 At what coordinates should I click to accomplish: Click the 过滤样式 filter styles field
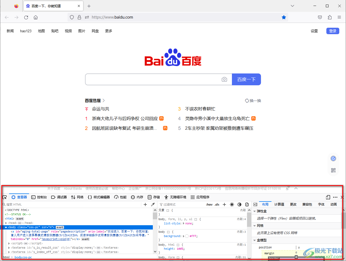[182, 204]
